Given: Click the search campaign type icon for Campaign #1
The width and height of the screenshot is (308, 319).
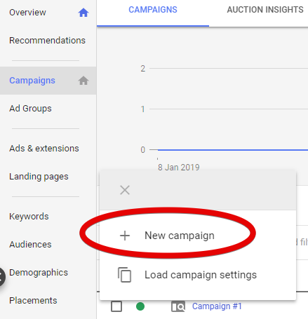Looking at the screenshot, I should point(178,306).
